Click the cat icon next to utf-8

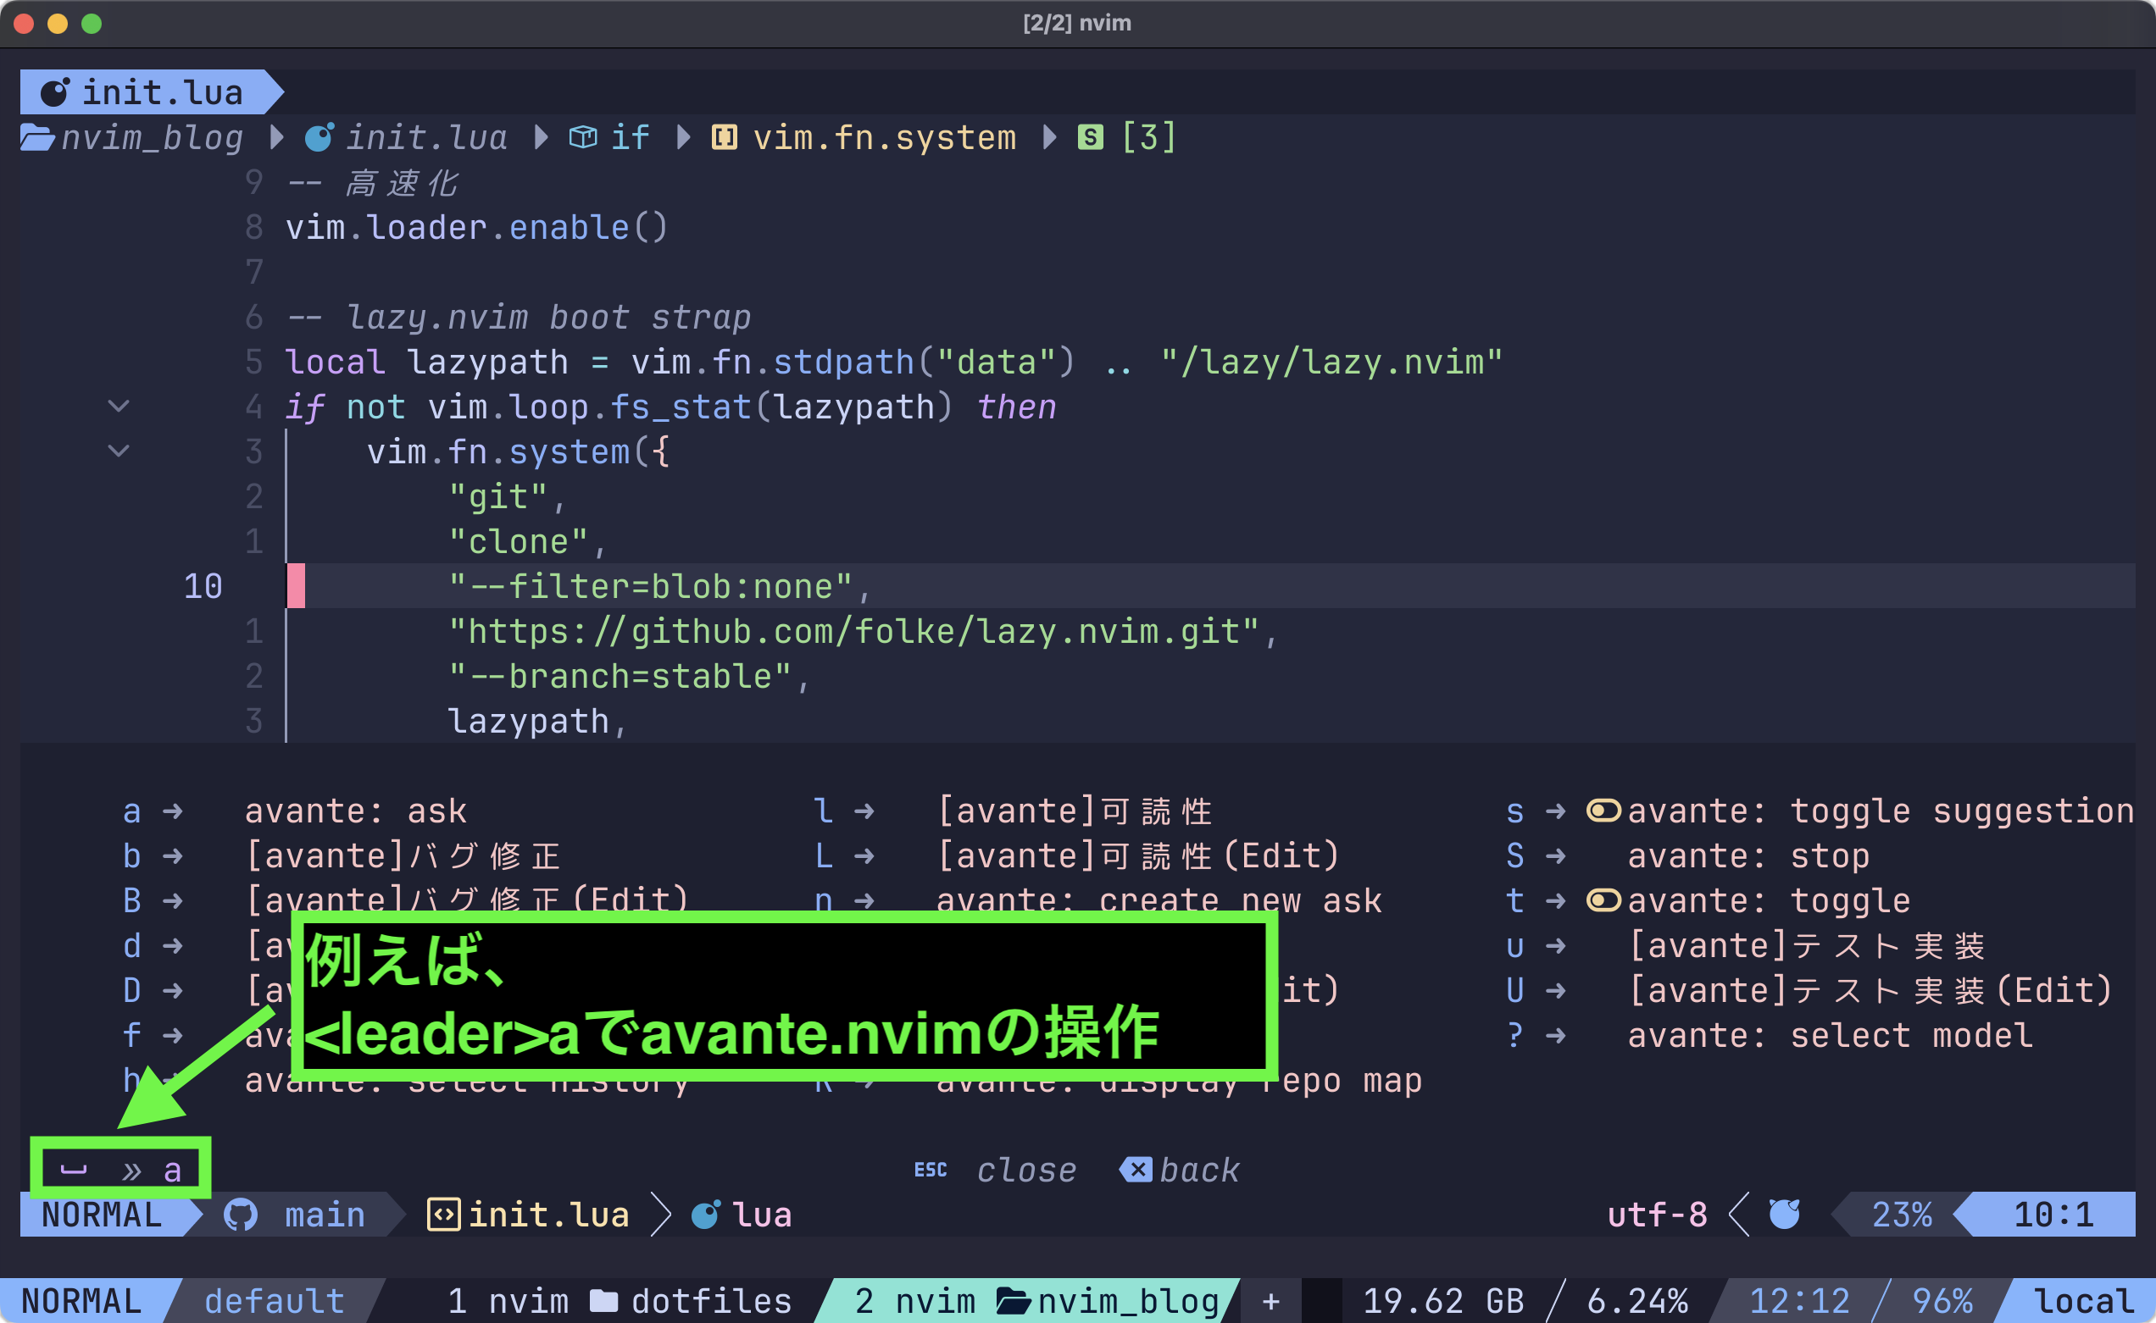point(1784,1215)
